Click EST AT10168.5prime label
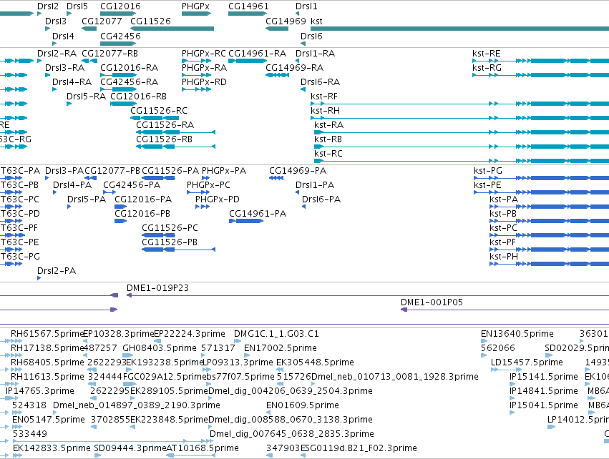The height and width of the screenshot is (459, 609). 203,448
